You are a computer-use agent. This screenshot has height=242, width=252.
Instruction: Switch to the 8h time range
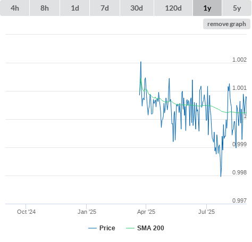[45, 8]
